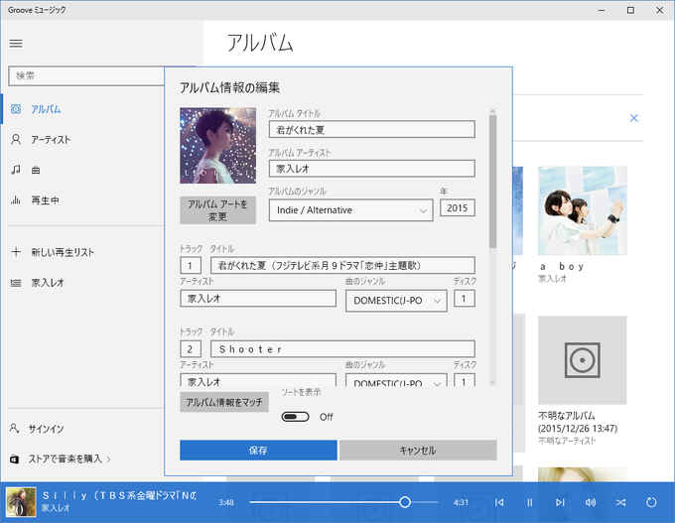This screenshot has width=675, height=523.
Task: Skip to next track
Action: click(x=560, y=502)
